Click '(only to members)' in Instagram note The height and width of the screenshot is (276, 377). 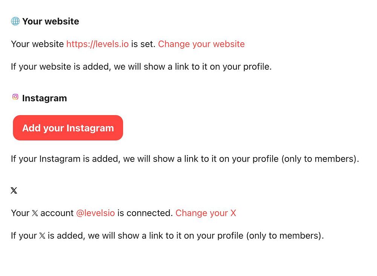click(320, 159)
